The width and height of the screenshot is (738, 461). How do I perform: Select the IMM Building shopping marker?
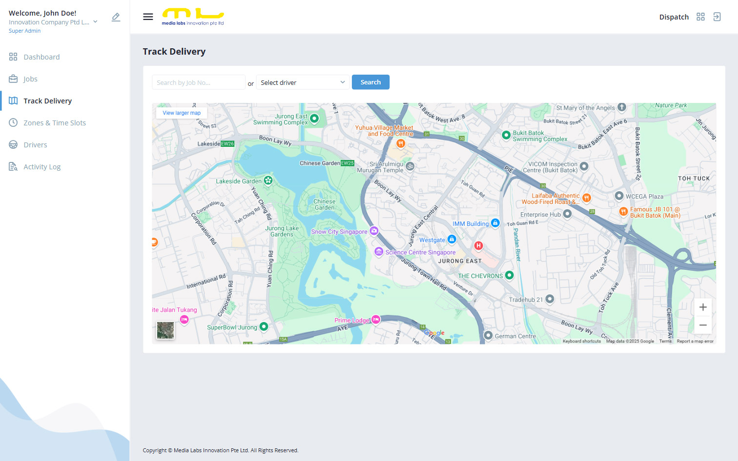[x=495, y=223]
